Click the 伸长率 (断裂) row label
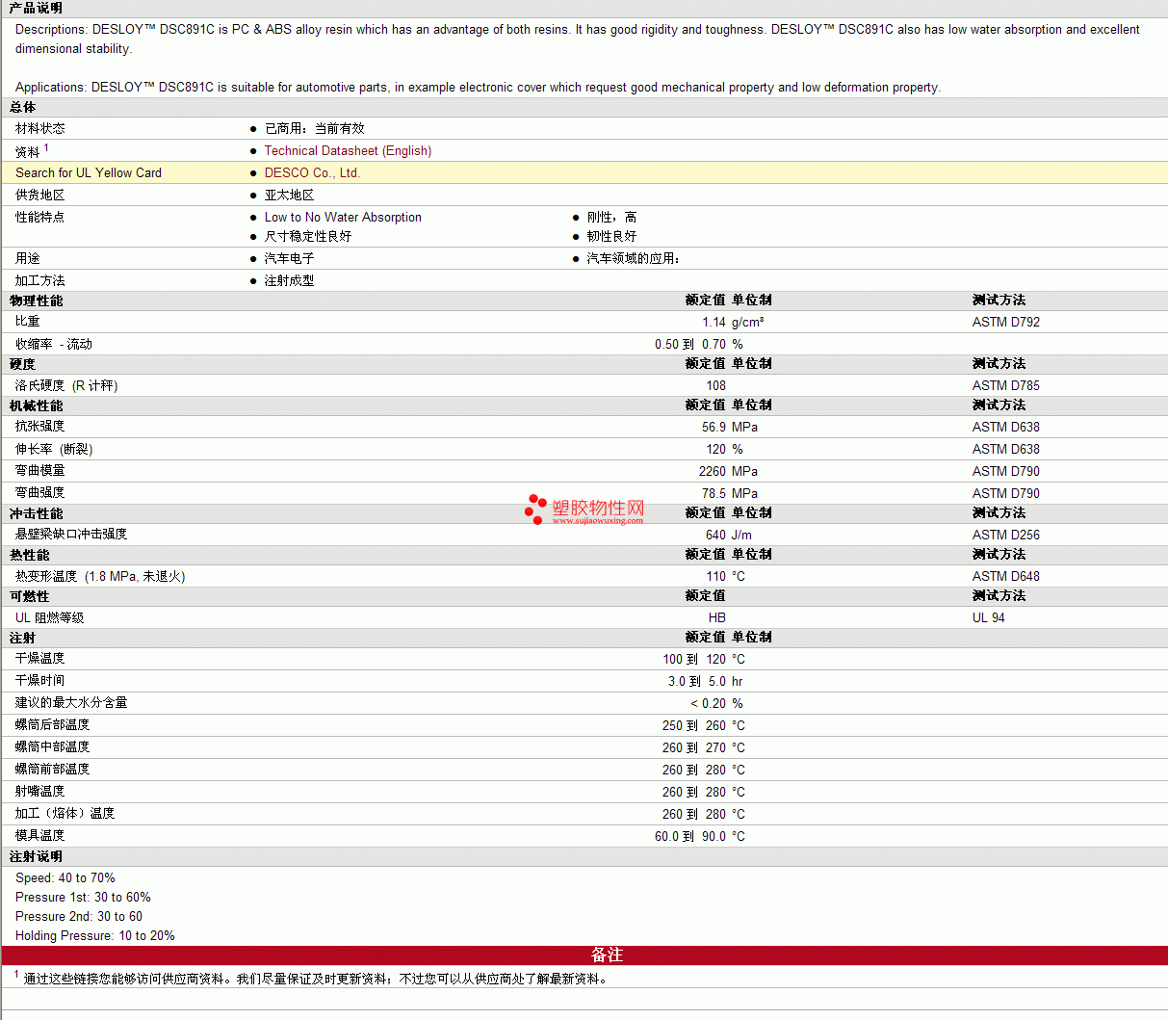The width and height of the screenshot is (1168, 1020). [54, 449]
